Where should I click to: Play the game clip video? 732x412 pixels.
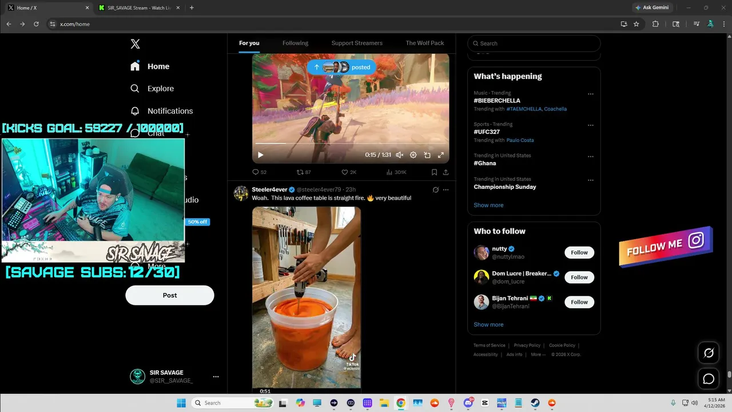tap(261, 155)
